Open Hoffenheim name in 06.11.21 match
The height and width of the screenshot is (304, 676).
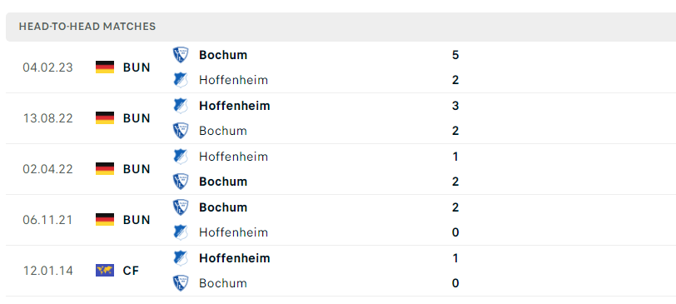(233, 232)
